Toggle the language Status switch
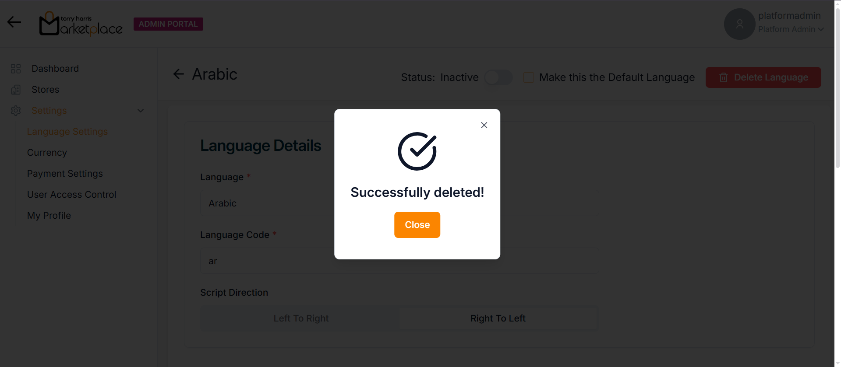 (498, 77)
